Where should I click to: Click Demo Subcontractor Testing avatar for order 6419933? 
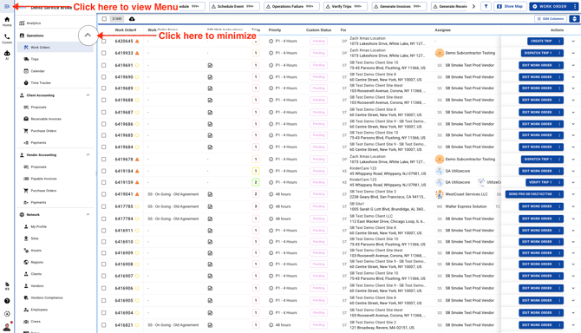[x=440, y=53]
